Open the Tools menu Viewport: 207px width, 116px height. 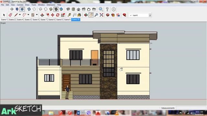[34, 5]
